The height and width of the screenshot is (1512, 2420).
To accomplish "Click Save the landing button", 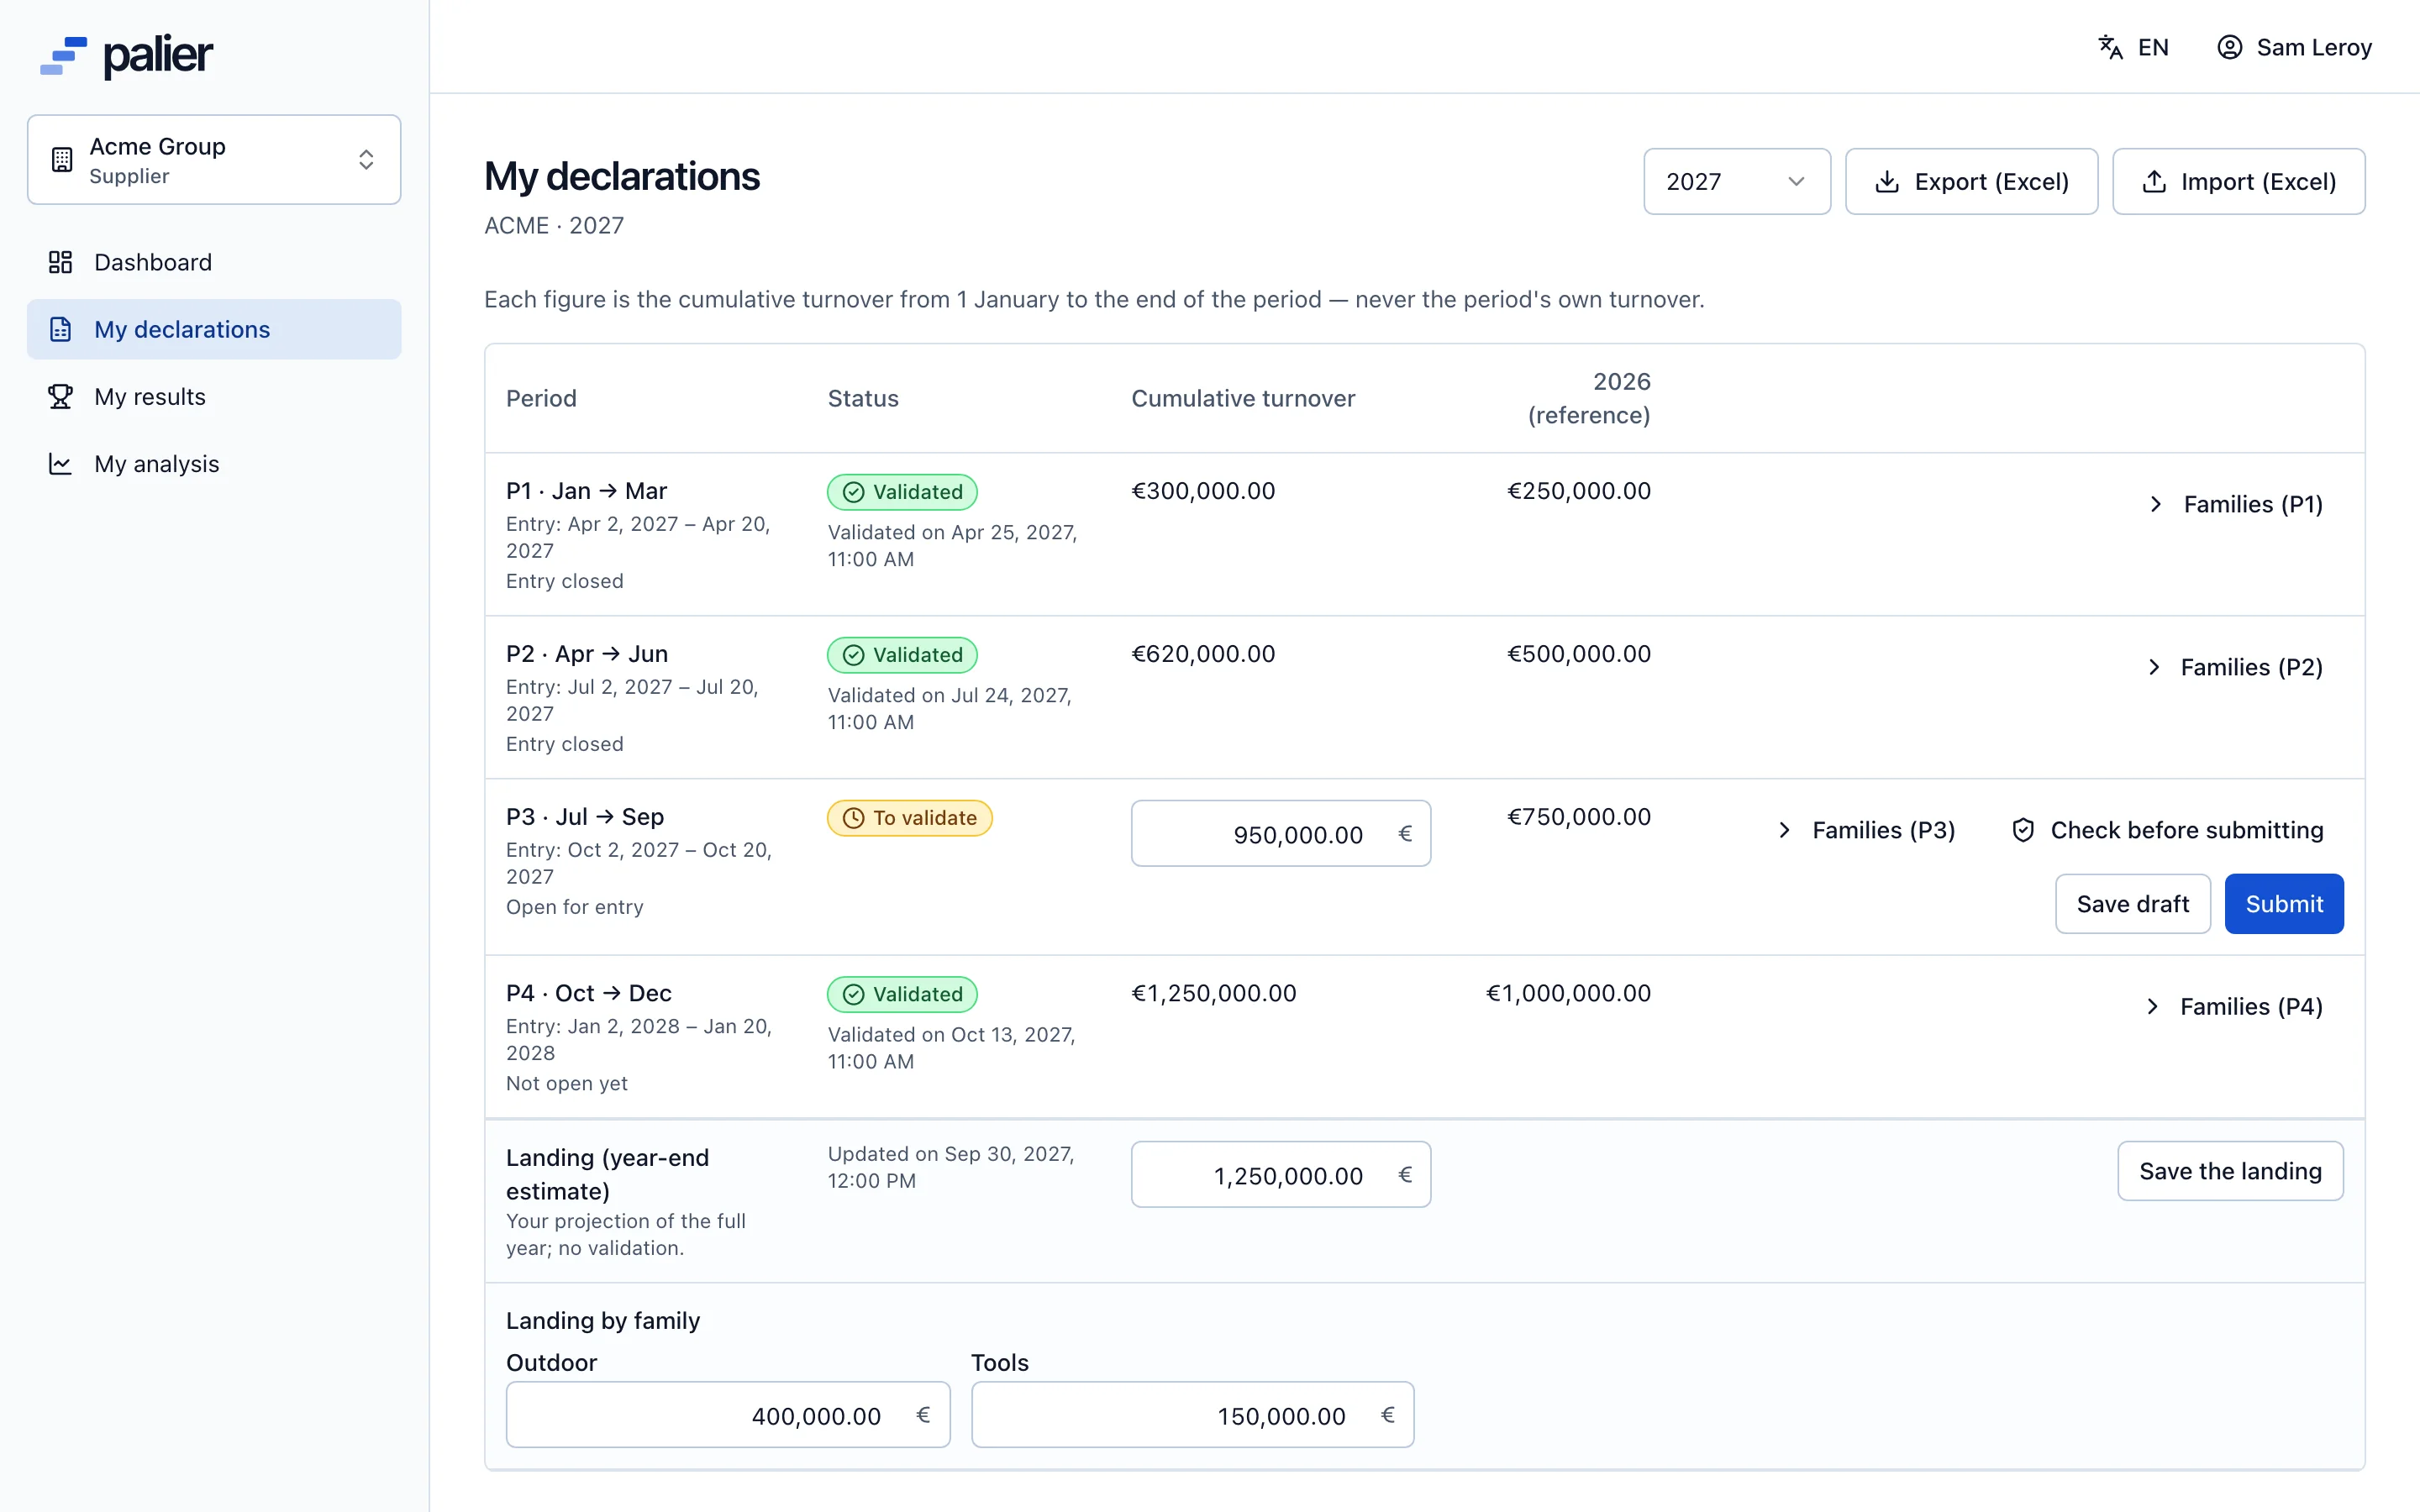I will (x=2230, y=1171).
